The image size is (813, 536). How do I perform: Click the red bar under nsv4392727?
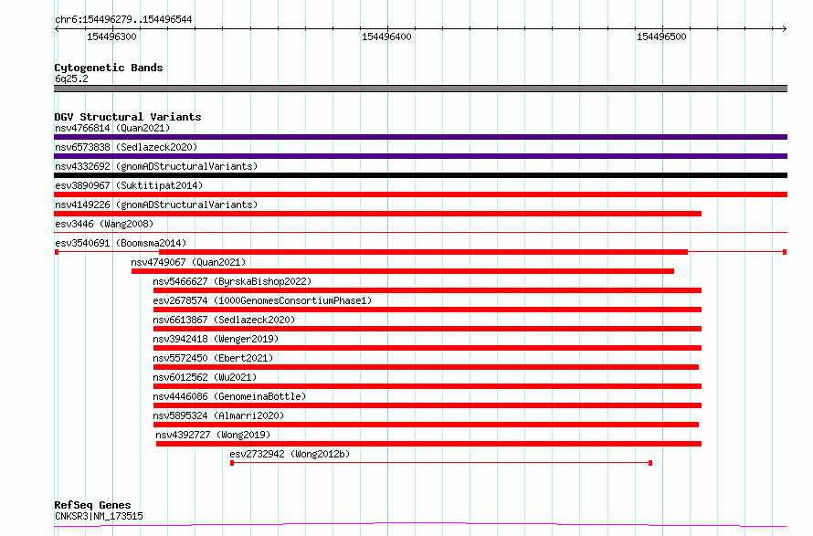click(428, 444)
